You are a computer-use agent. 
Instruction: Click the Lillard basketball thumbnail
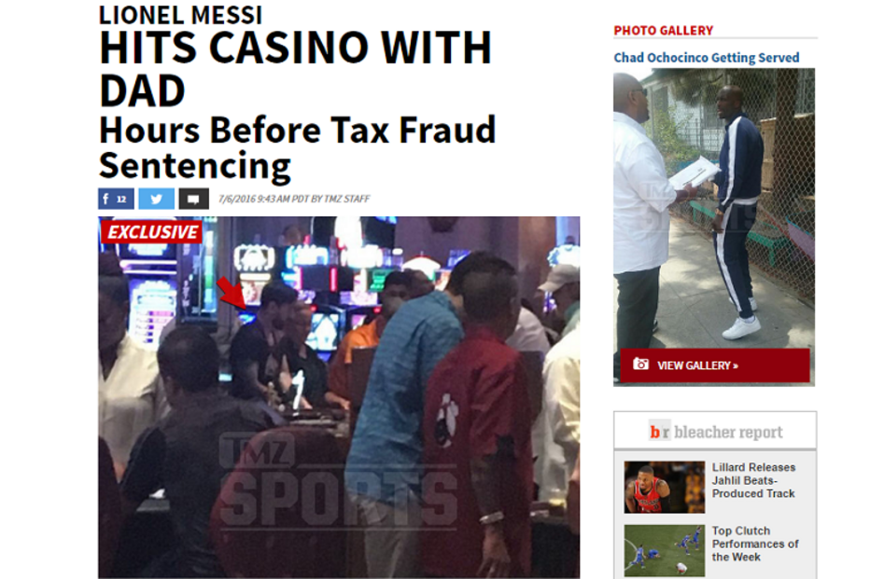[x=664, y=487]
